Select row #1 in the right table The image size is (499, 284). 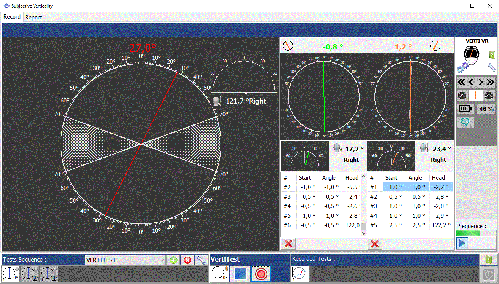pyautogui.click(x=410, y=187)
